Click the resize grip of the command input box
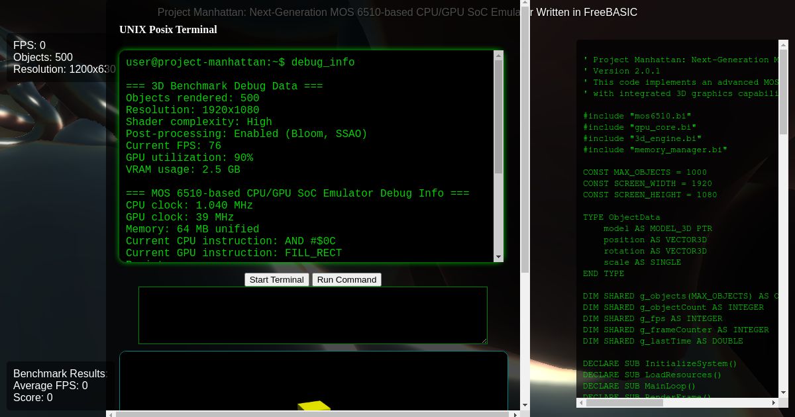 [x=484, y=341]
